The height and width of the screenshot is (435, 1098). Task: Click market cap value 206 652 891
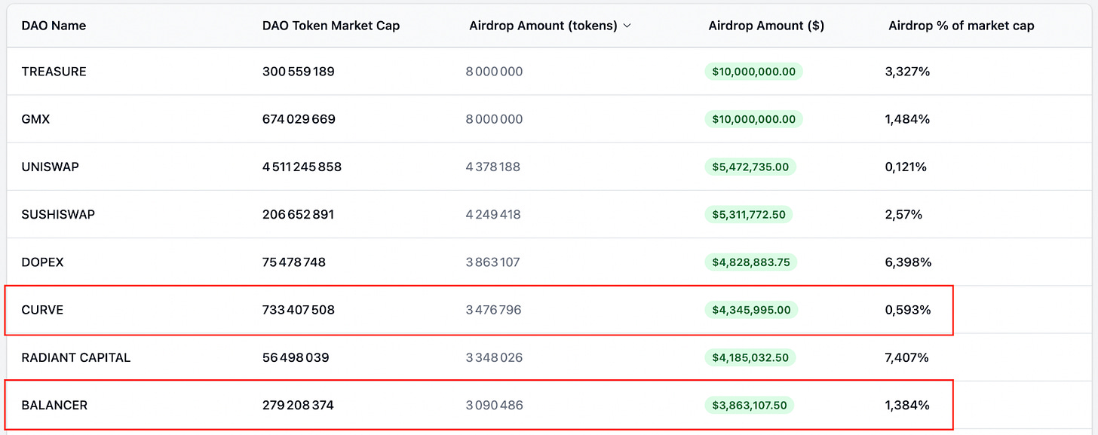click(x=299, y=214)
